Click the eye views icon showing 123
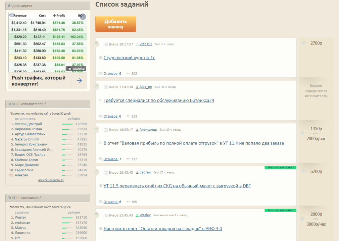The height and width of the screenshot is (241, 339). click(x=128, y=116)
